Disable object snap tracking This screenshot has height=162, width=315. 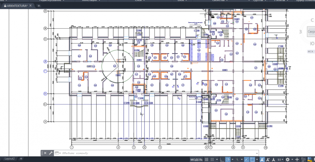pyautogui.click(x=247, y=159)
